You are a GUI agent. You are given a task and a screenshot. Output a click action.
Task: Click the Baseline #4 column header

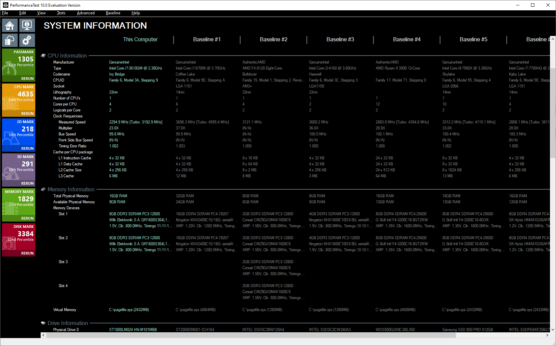coord(407,39)
